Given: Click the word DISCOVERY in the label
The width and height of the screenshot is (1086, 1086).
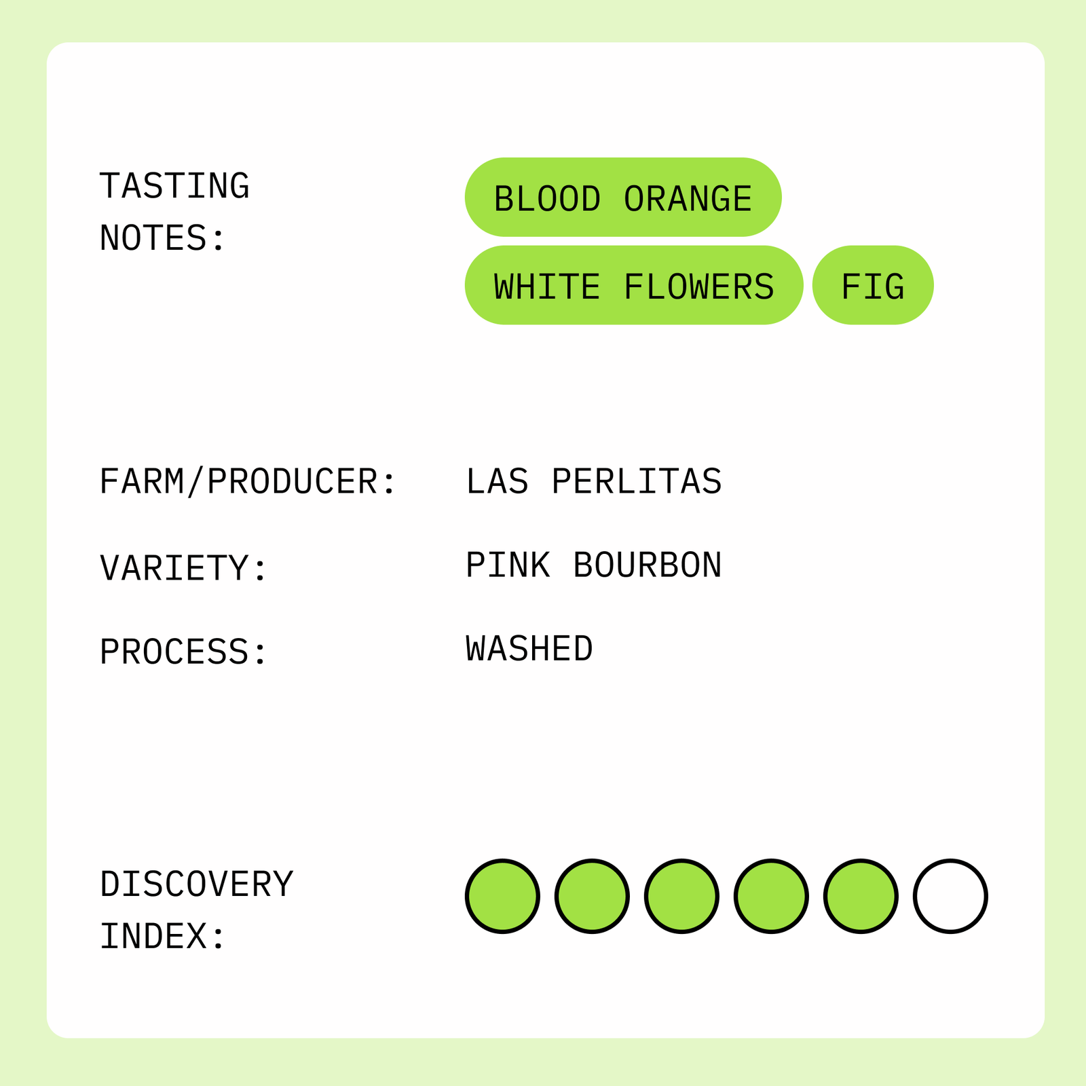Looking at the screenshot, I should coord(196,884).
